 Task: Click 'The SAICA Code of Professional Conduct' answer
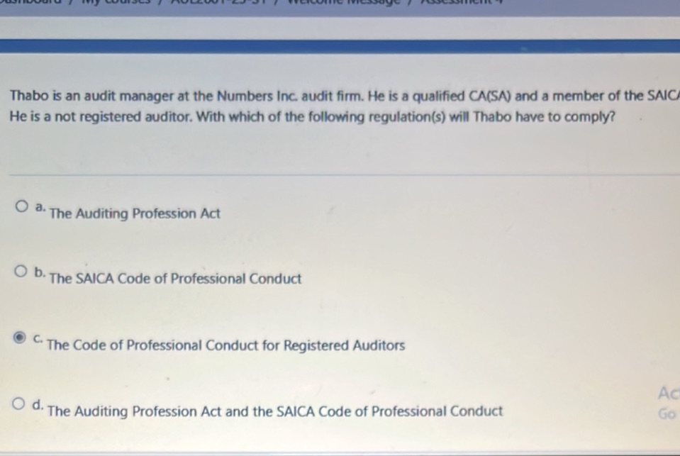click(175, 279)
